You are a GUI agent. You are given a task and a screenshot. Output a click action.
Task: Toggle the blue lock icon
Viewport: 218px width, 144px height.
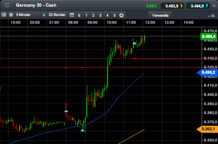tap(44, 15)
